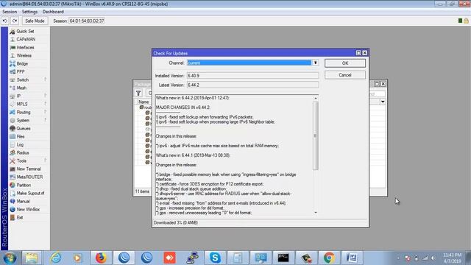Open New Terminal
The width and height of the screenshot is (471, 265).
[x=29, y=169]
